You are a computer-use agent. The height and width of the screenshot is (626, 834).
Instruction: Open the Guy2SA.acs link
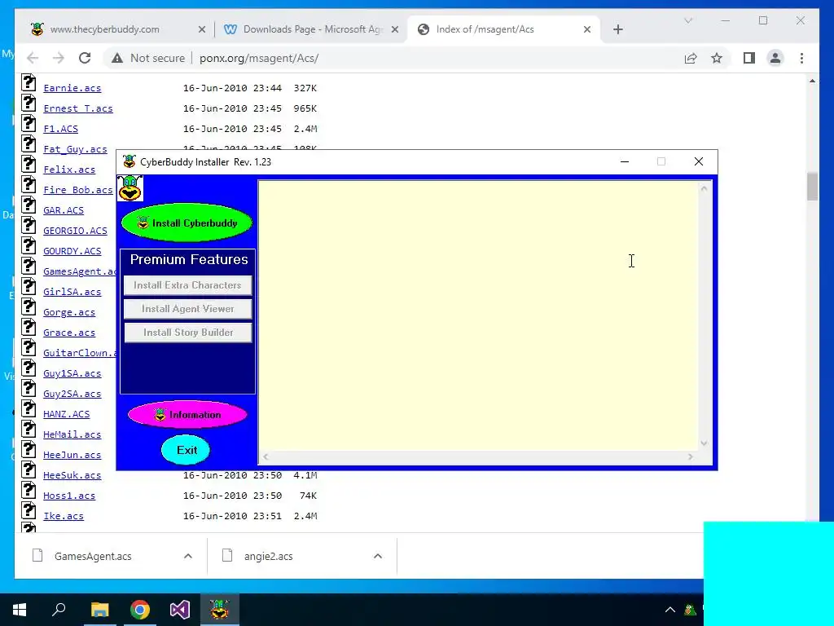point(72,394)
